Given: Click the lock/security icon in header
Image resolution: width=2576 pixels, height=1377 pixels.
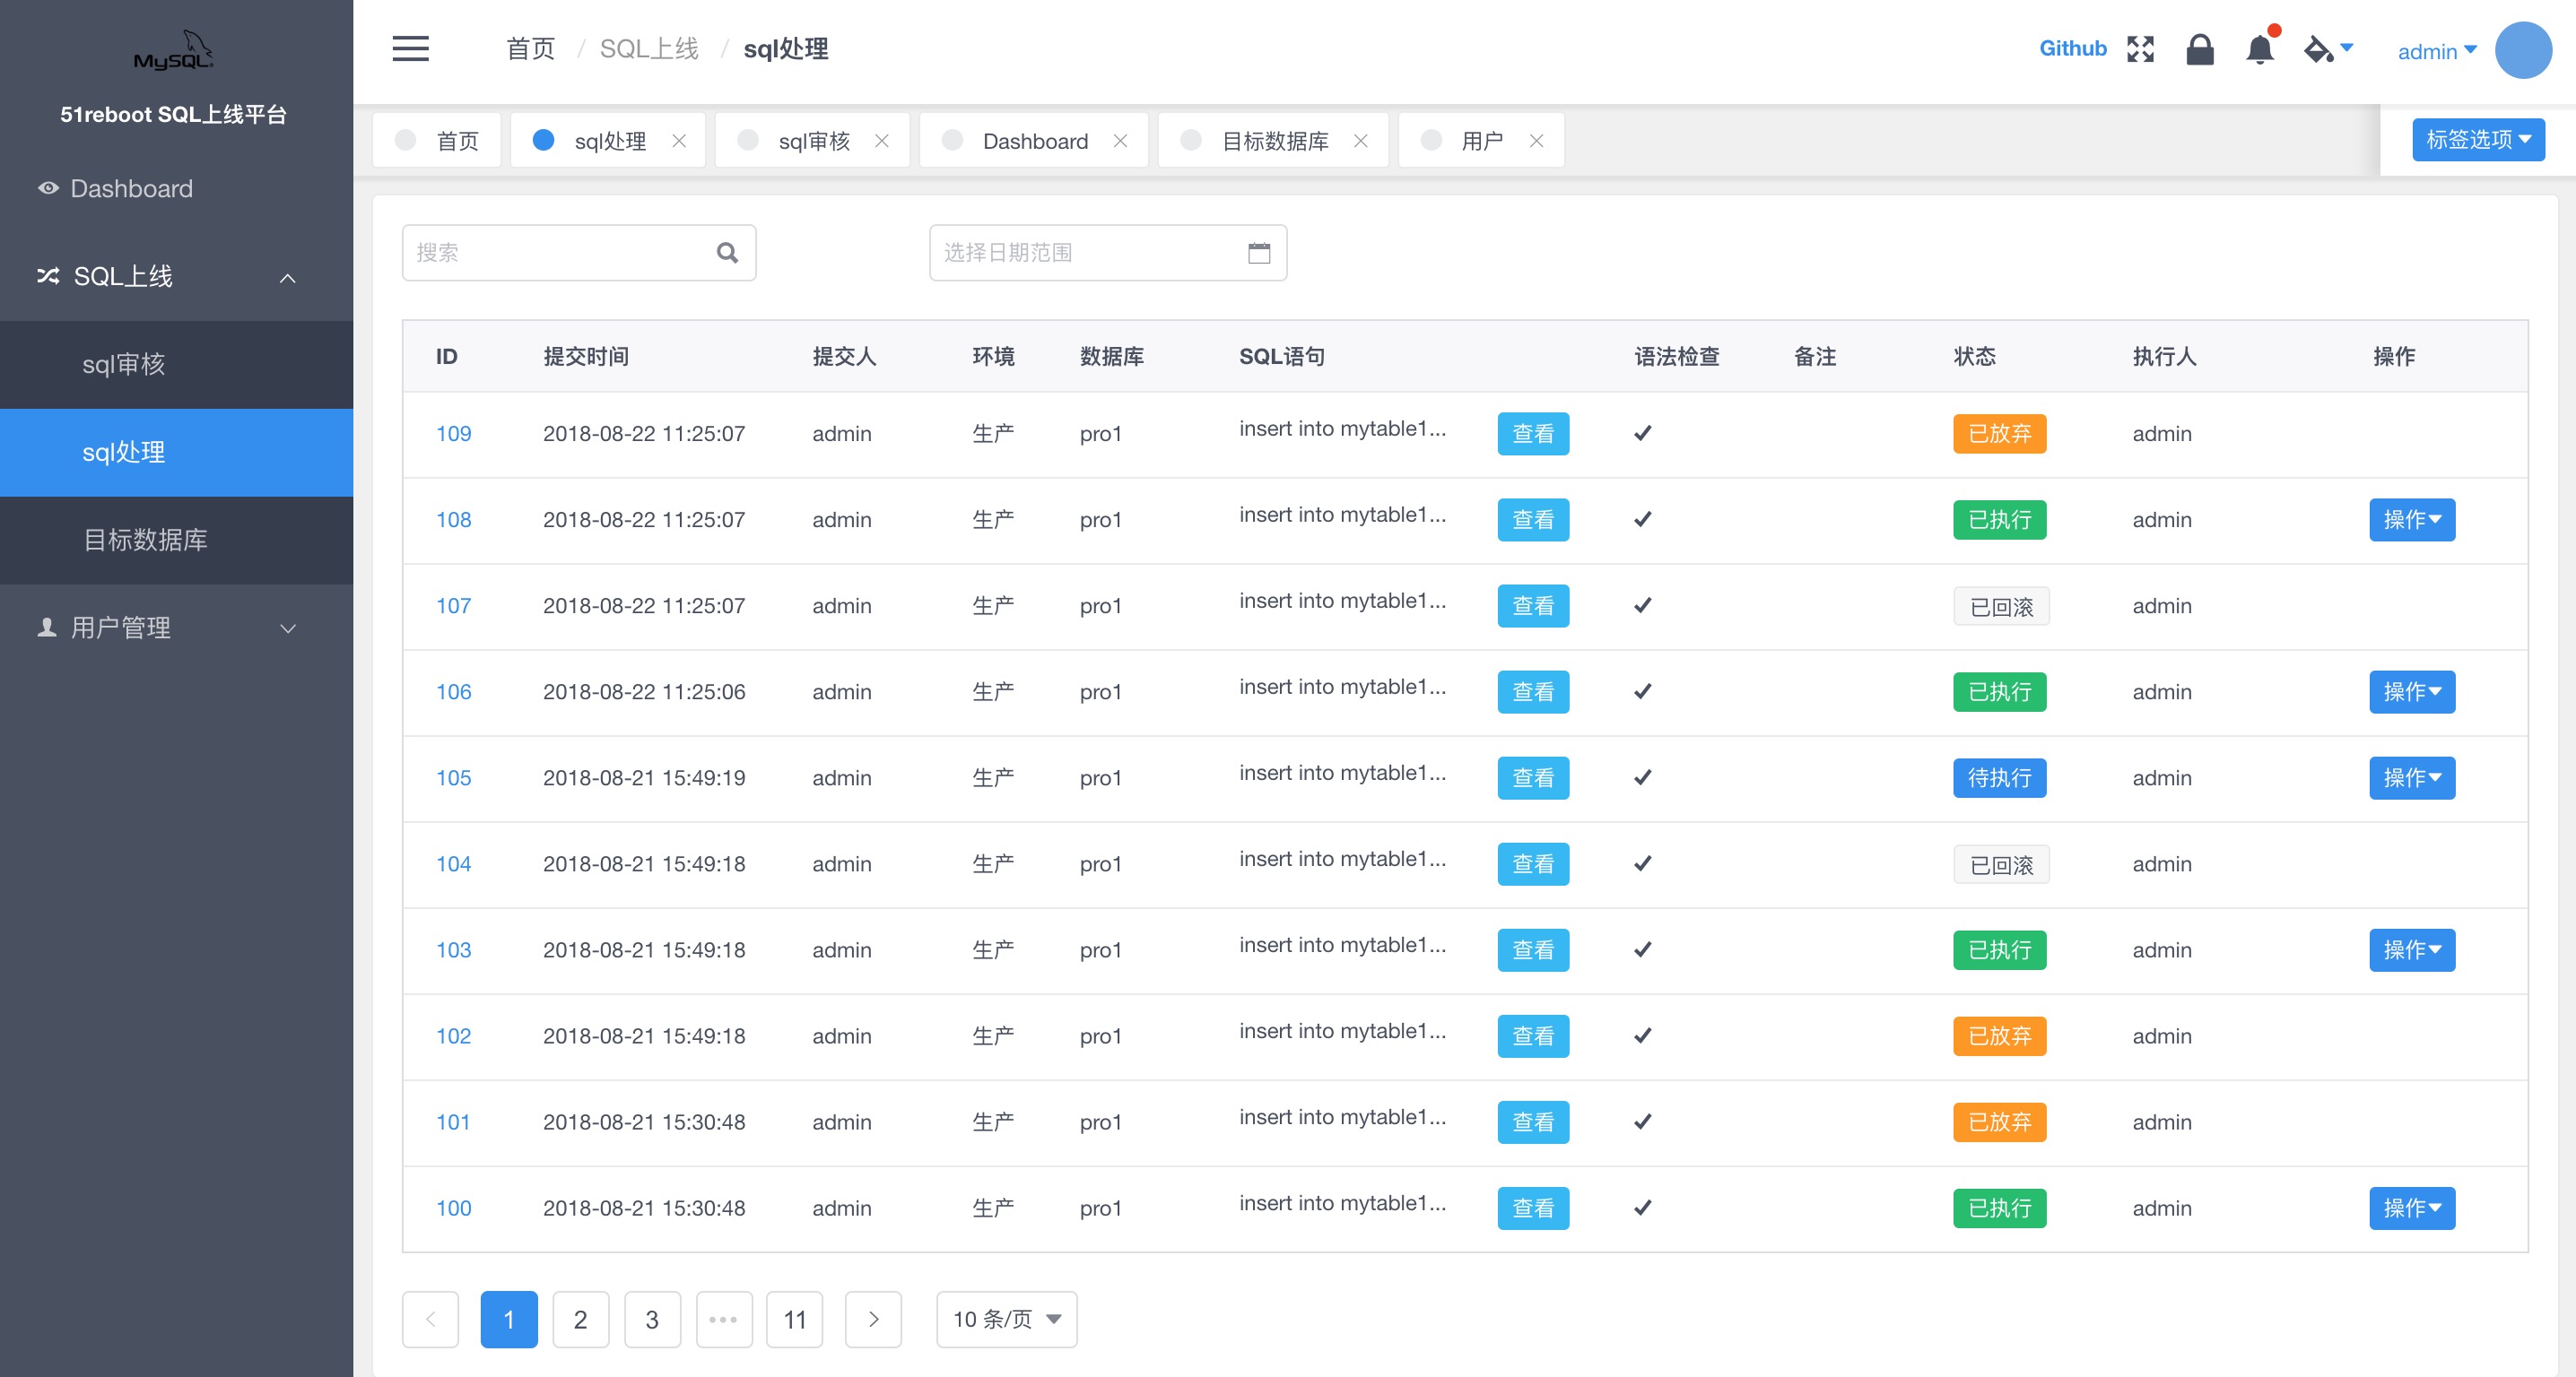Looking at the screenshot, I should 2197,48.
